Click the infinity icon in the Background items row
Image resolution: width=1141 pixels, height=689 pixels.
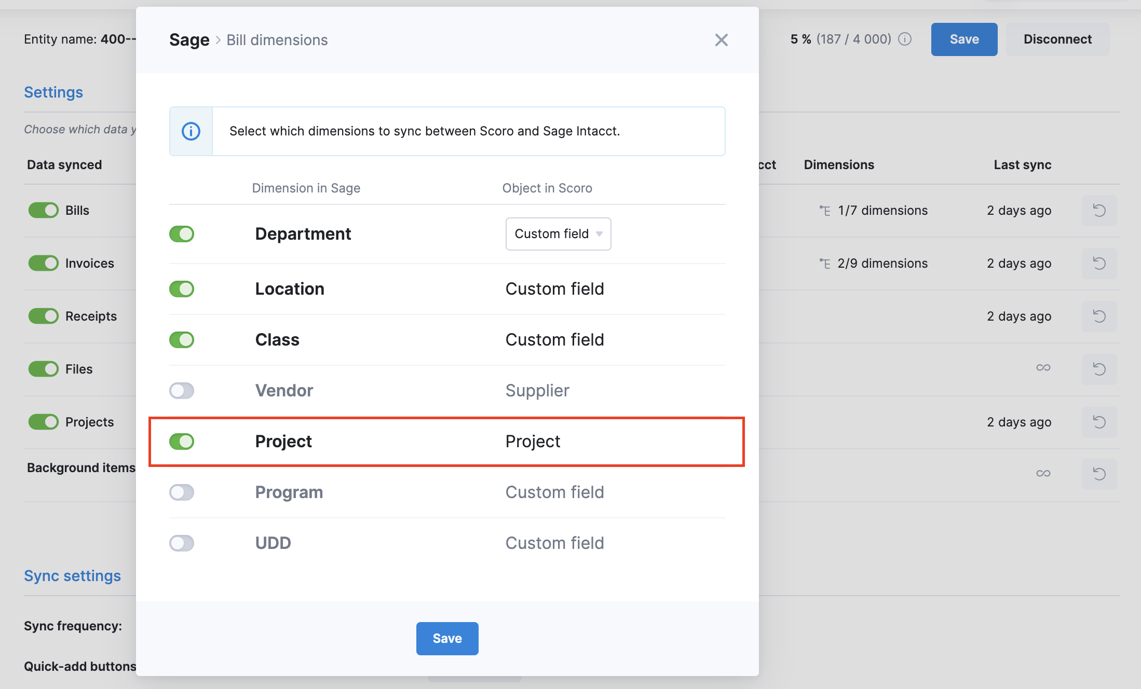tap(1043, 474)
